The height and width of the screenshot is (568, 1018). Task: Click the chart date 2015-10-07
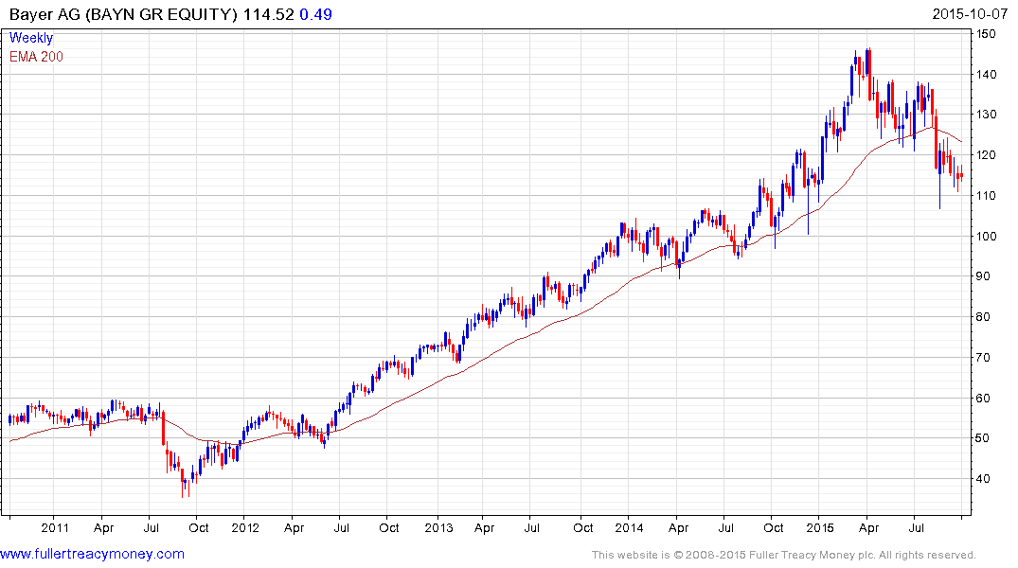click(970, 14)
